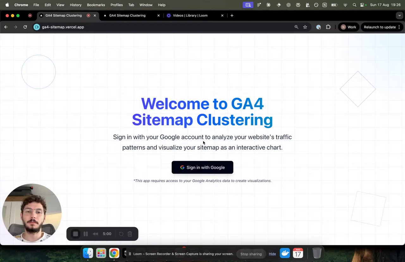Open a new tab

pos(232,15)
